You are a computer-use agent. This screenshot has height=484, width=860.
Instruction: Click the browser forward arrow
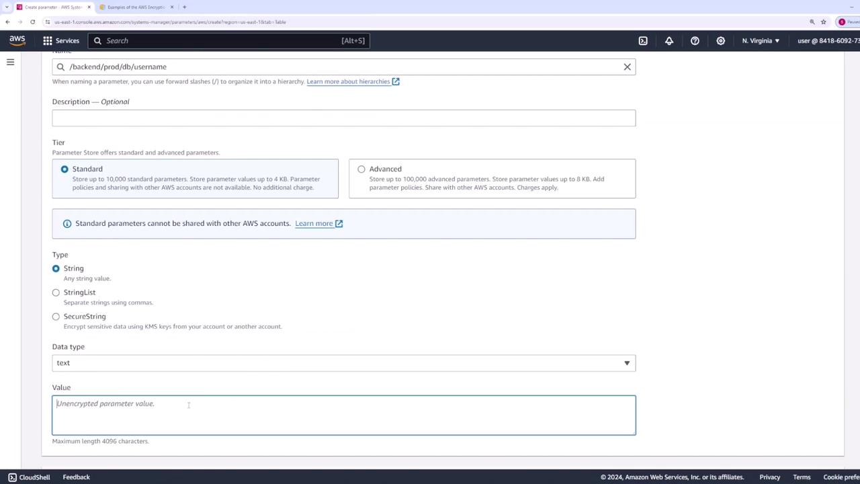[x=19, y=22]
